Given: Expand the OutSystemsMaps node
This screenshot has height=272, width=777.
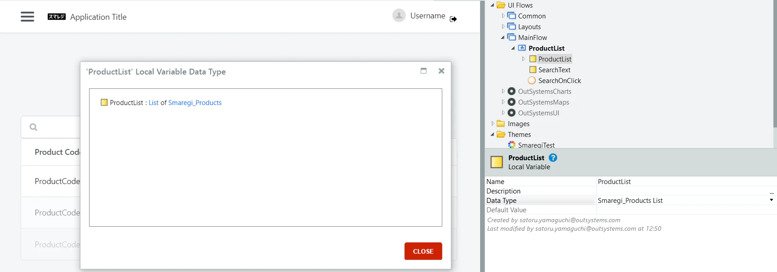Looking at the screenshot, I should tap(503, 102).
